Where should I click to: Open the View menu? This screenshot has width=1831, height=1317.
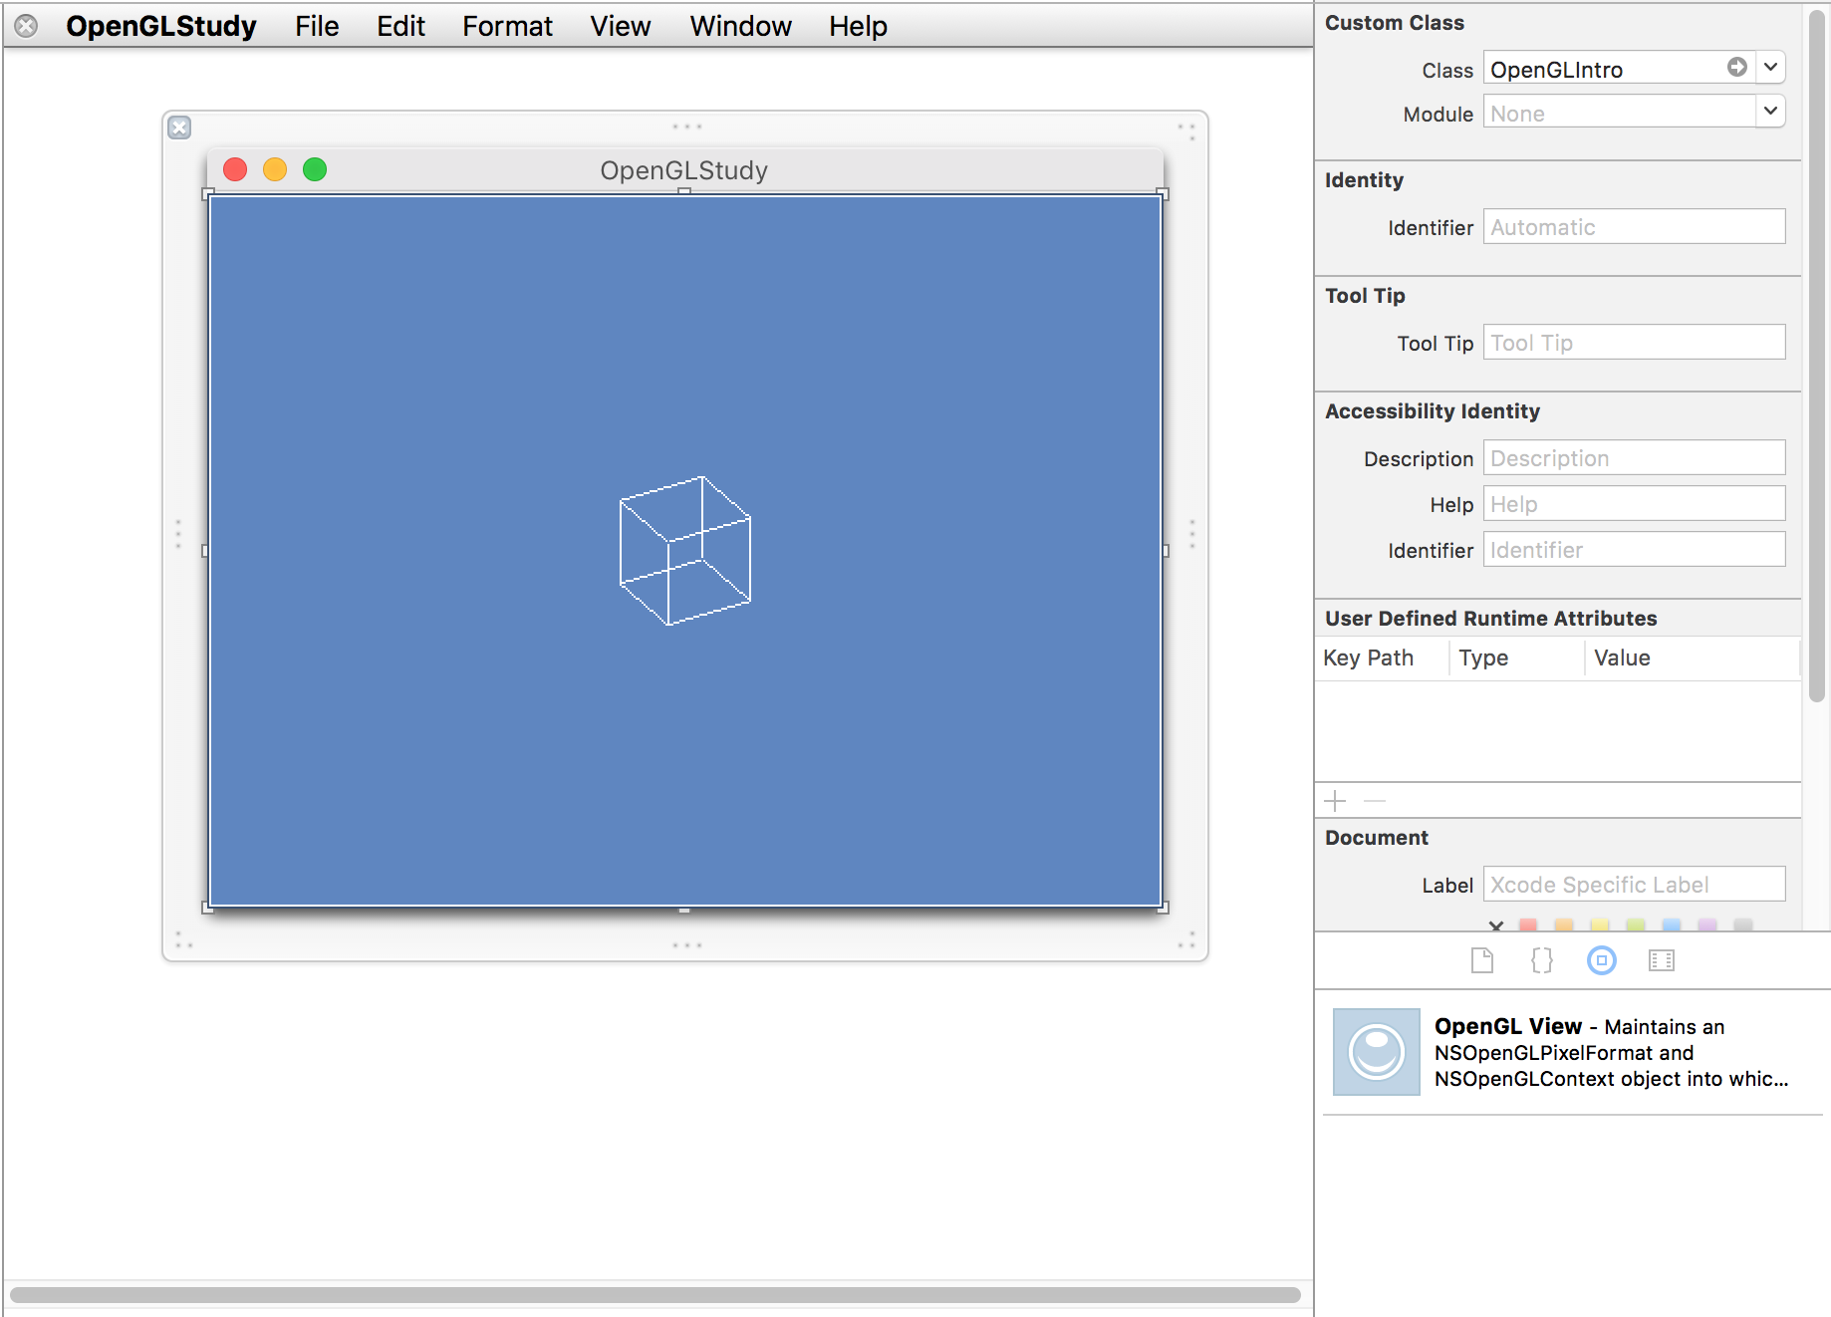621,26
